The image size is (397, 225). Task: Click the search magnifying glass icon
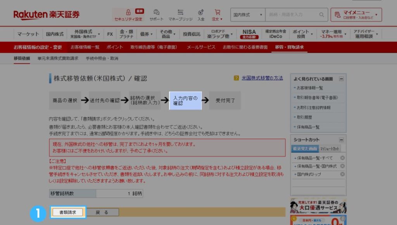click(321, 14)
